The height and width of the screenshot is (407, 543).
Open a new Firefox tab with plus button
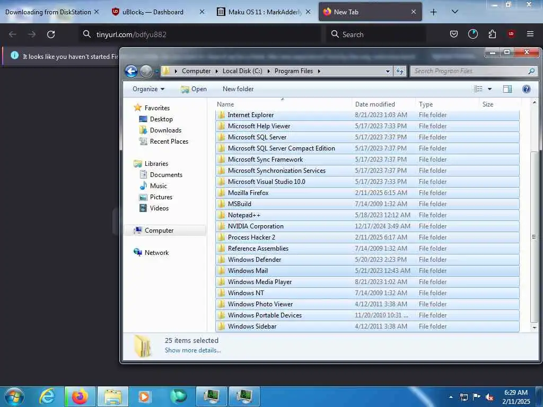click(433, 12)
